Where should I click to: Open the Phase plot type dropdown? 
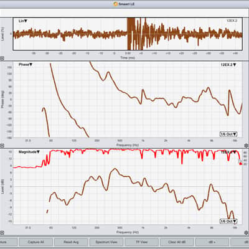tap(26, 65)
